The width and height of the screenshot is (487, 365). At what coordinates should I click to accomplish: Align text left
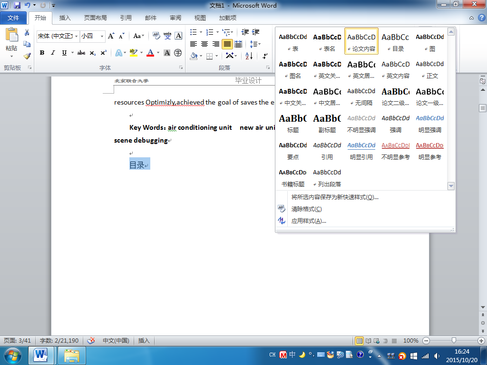click(194, 44)
